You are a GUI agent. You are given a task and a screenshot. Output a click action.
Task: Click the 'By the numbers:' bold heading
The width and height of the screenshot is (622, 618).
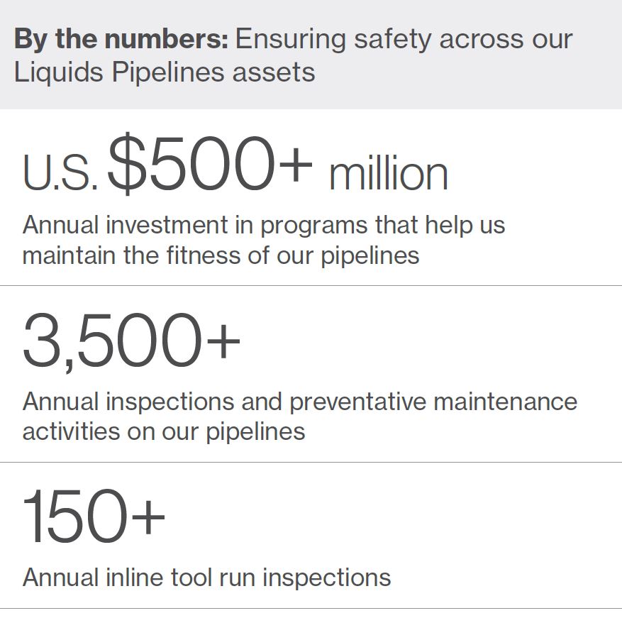tap(121, 40)
